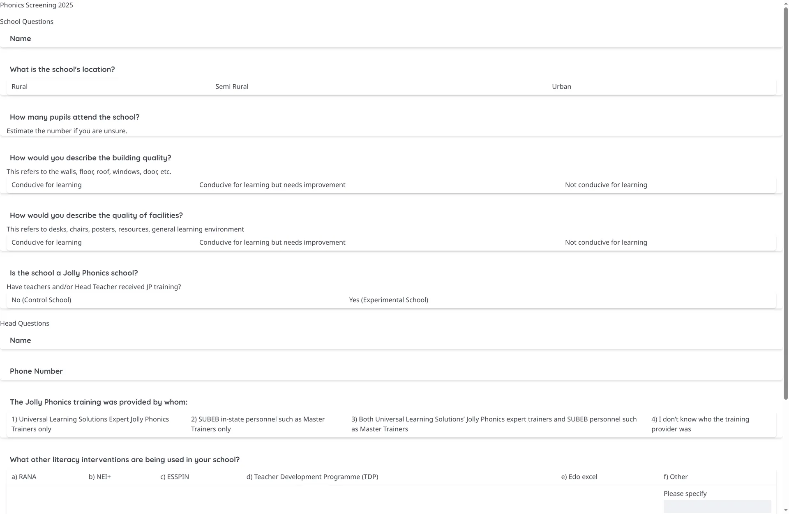Check the RANA literacy intervention
Image resolution: width=789 pixels, height=514 pixels.
[x=24, y=477]
